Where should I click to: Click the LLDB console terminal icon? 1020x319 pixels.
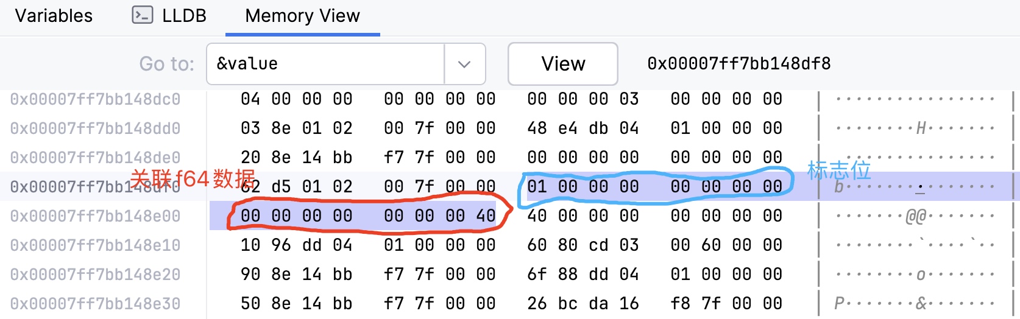(x=143, y=15)
